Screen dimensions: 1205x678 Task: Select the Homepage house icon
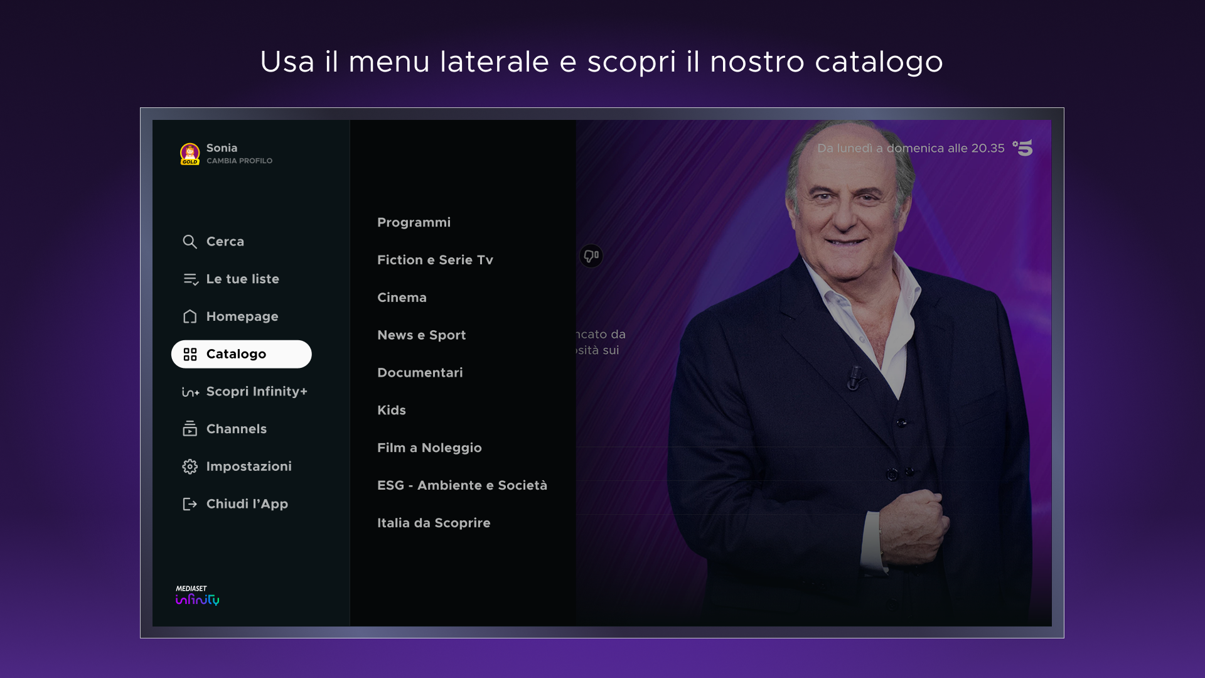point(190,316)
